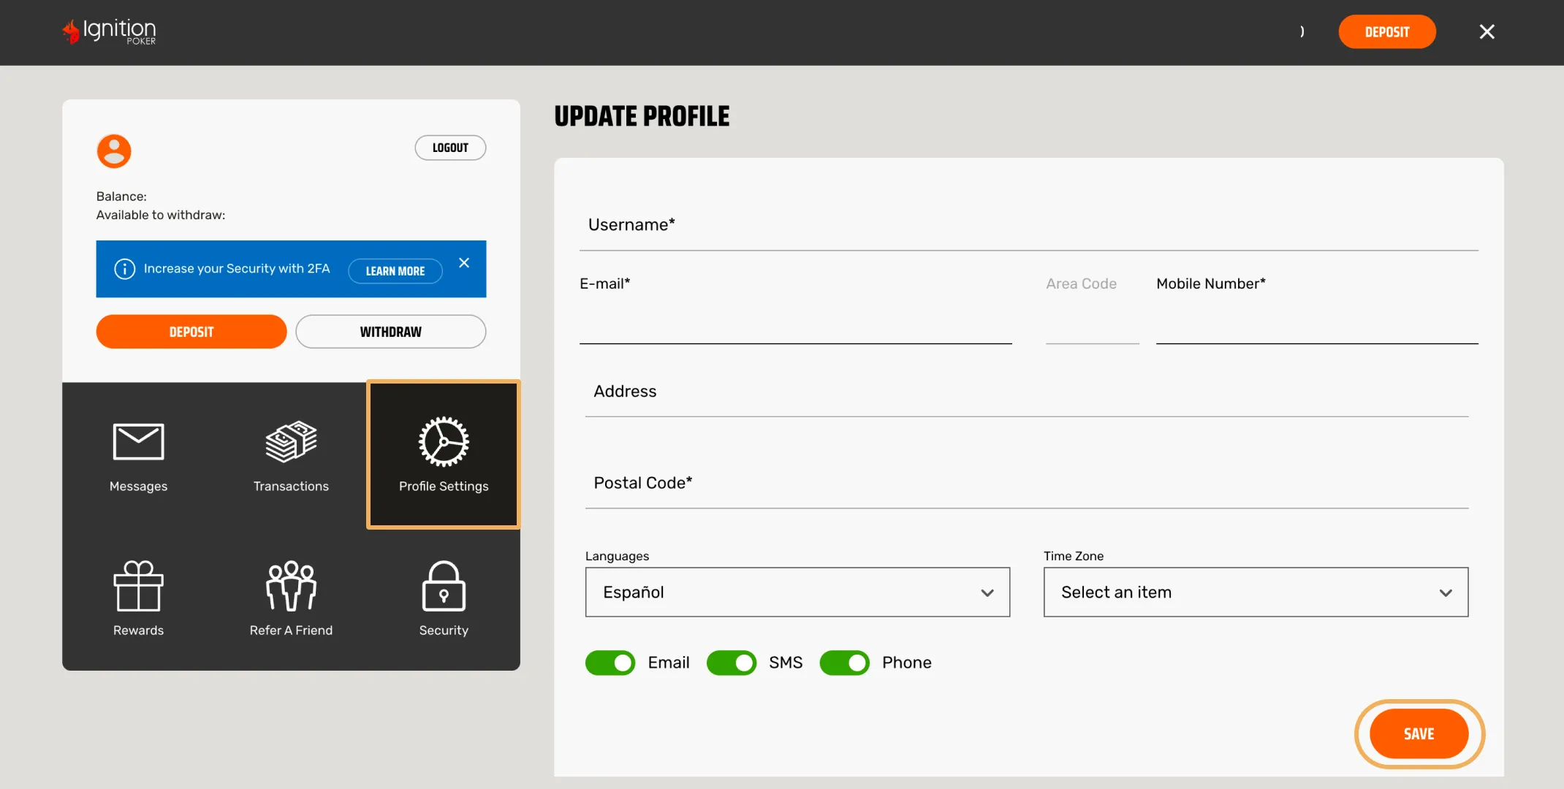
Task: Click the UPDATE PROFILE heading
Action: click(x=642, y=116)
